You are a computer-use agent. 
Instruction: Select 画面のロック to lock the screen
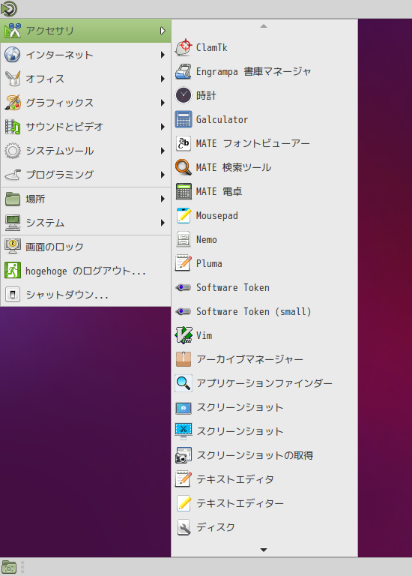point(85,247)
